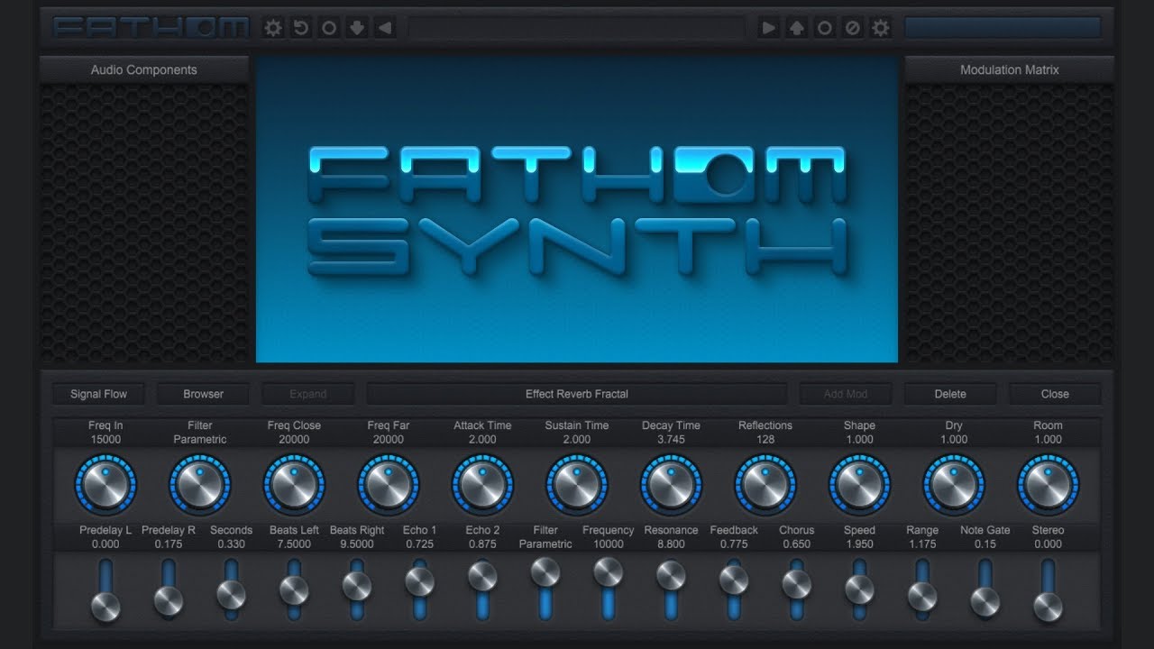Open the Browser
1154x649 pixels.
(x=204, y=394)
